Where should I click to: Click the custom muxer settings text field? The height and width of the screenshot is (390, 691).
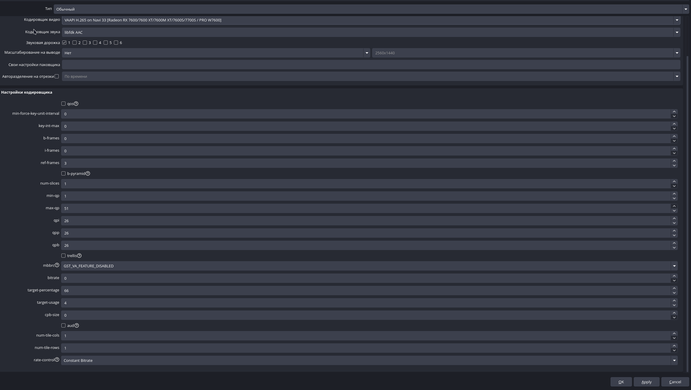[x=371, y=65]
